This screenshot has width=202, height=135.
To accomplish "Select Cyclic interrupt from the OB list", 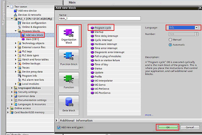I will point(103,40).
